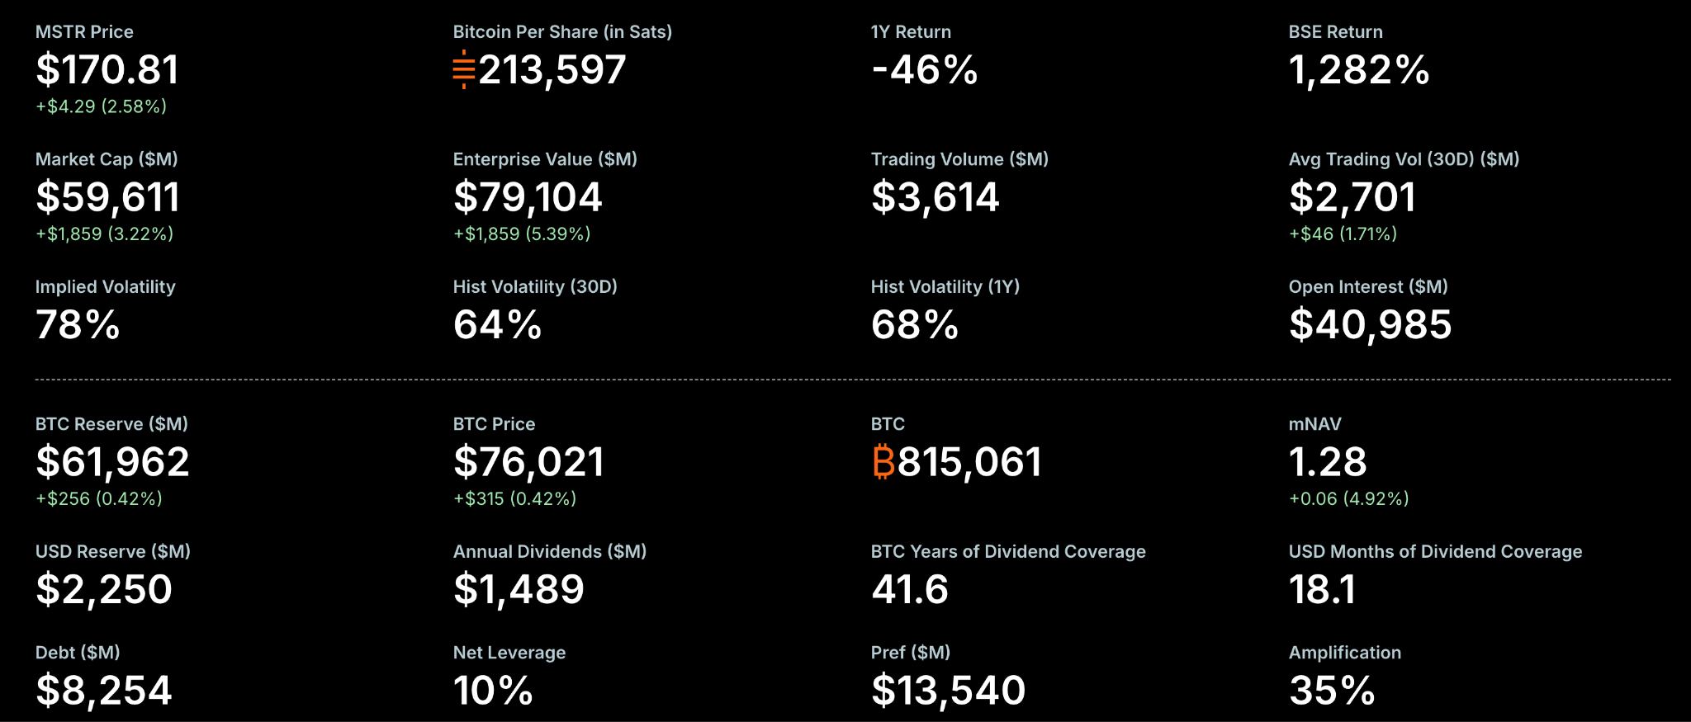This screenshot has height=722, width=1691.
Task: Click the BTC Reserve value $61,962
Action: pos(112,462)
